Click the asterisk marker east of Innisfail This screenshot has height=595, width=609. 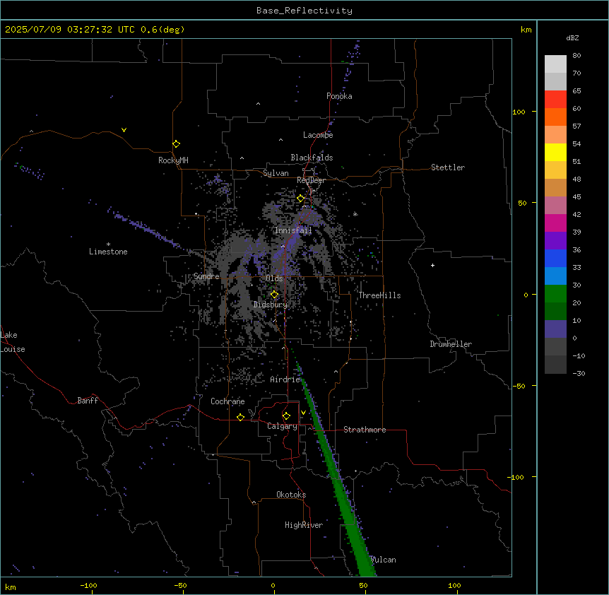click(x=355, y=214)
